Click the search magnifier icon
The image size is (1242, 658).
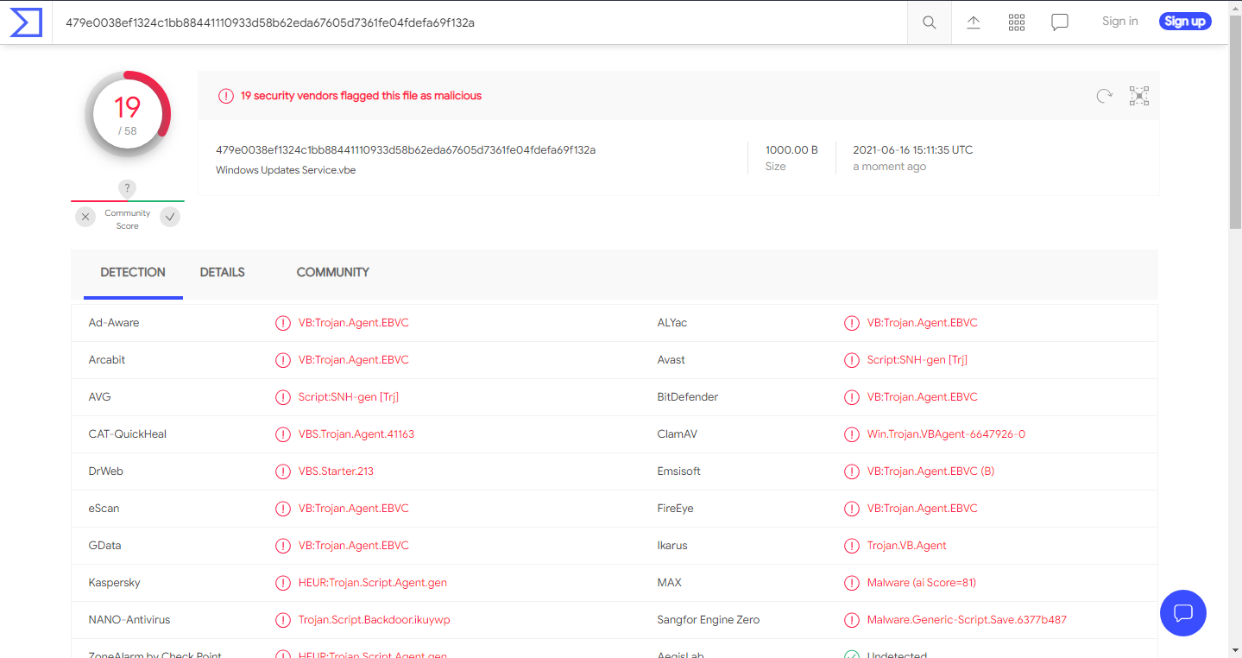click(930, 22)
